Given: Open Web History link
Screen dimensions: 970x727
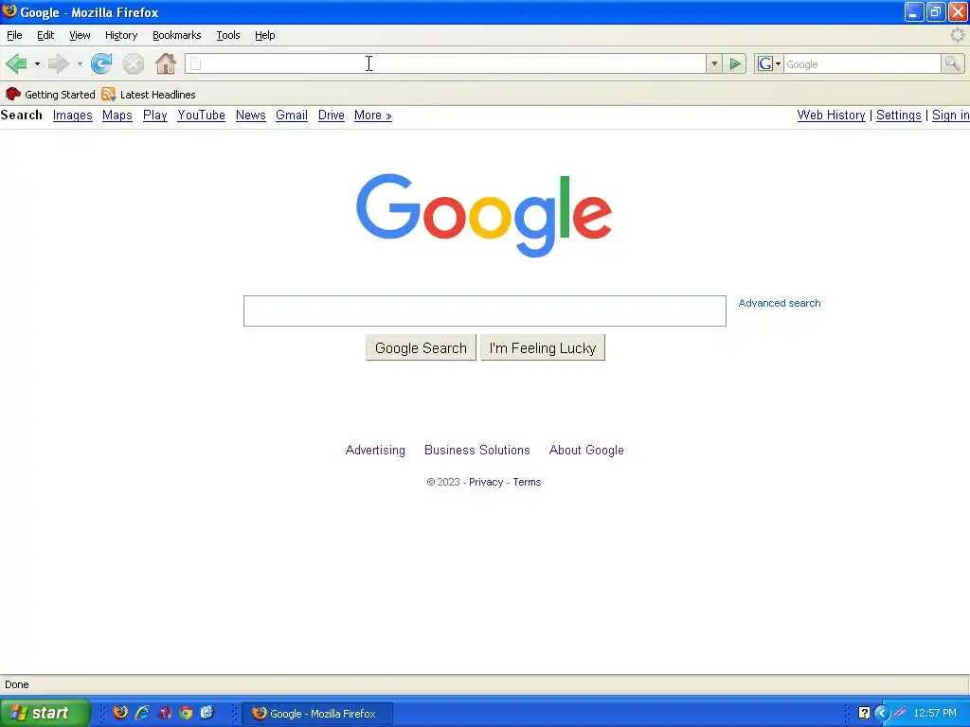Looking at the screenshot, I should tap(831, 115).
